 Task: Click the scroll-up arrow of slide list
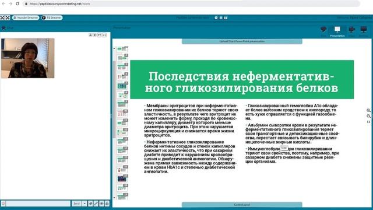(114, 48)
